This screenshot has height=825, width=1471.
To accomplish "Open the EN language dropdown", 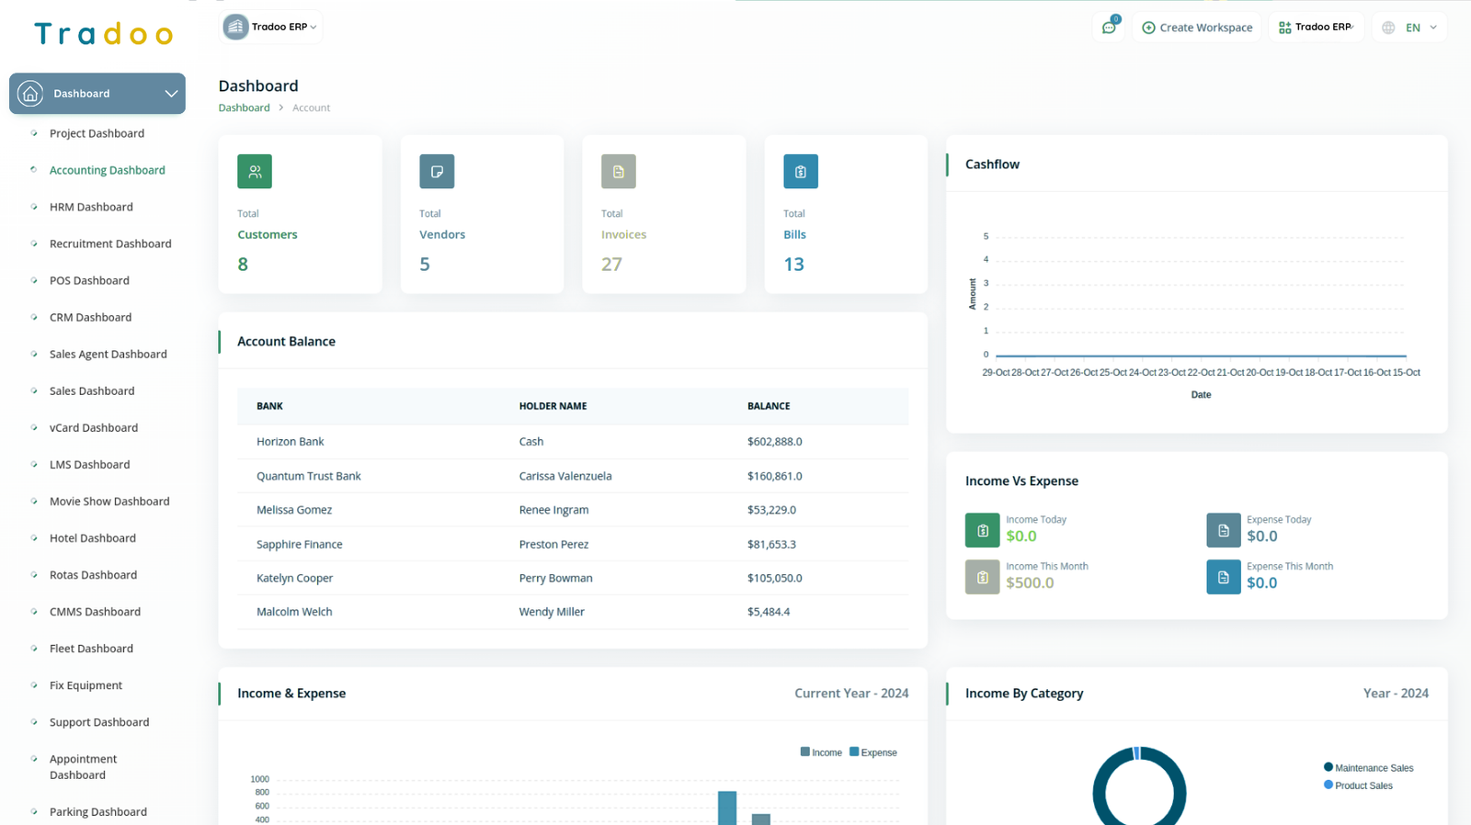I will tap(1410, 28).
